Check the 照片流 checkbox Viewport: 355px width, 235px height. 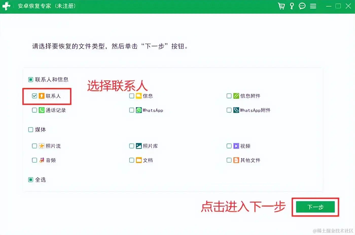click(x=34, y=146)
